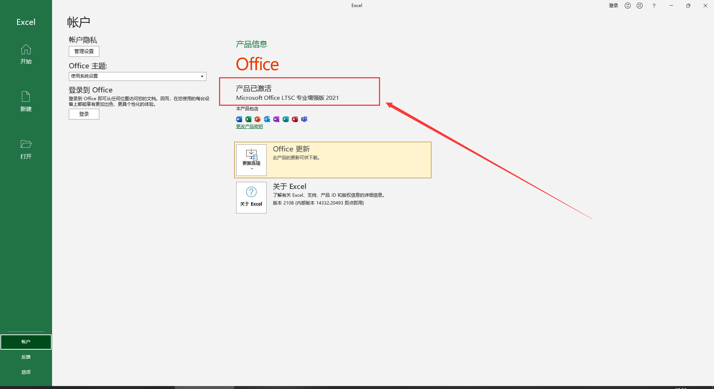The image size is (714, 389).
Task: Click the Excel product icon
Action: [x=248, y=119]
